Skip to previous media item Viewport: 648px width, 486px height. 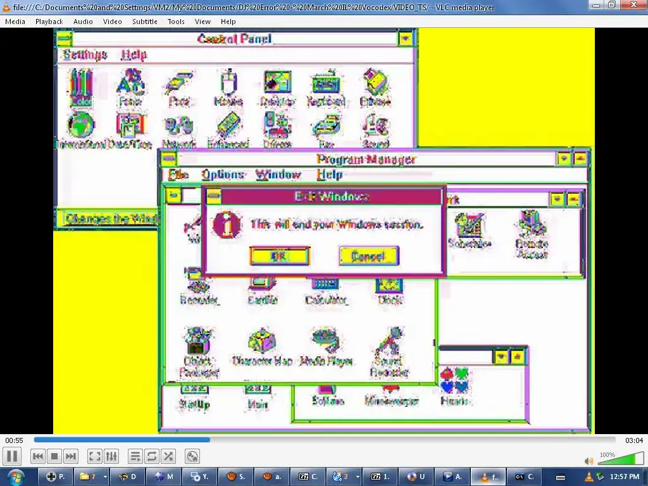37,456
